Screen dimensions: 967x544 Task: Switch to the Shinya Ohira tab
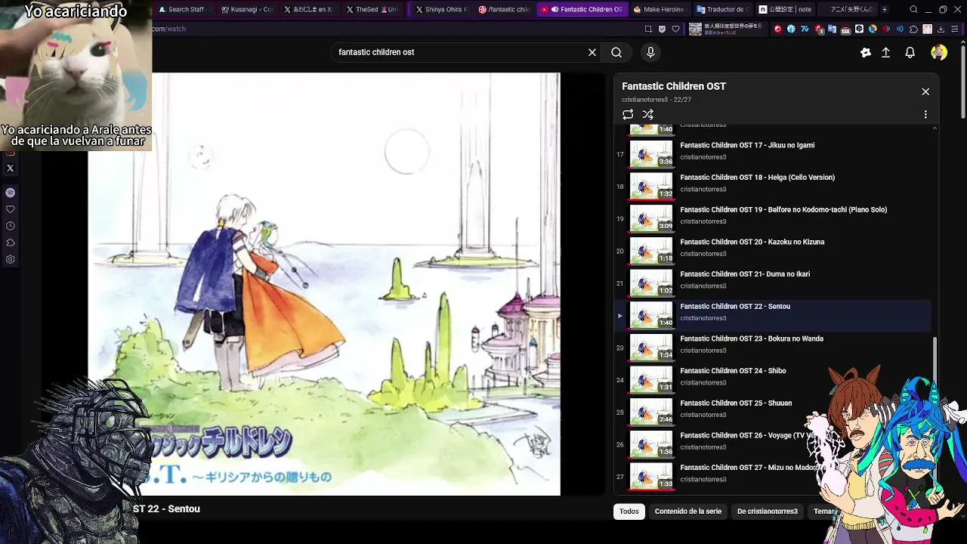coord(442,9)
